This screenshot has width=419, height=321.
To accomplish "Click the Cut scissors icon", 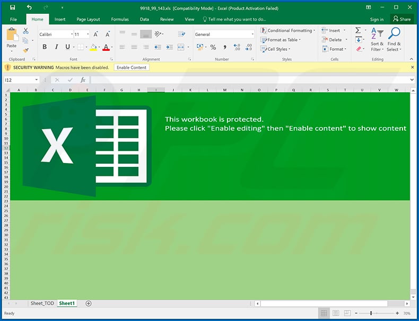I will point(25,31).
